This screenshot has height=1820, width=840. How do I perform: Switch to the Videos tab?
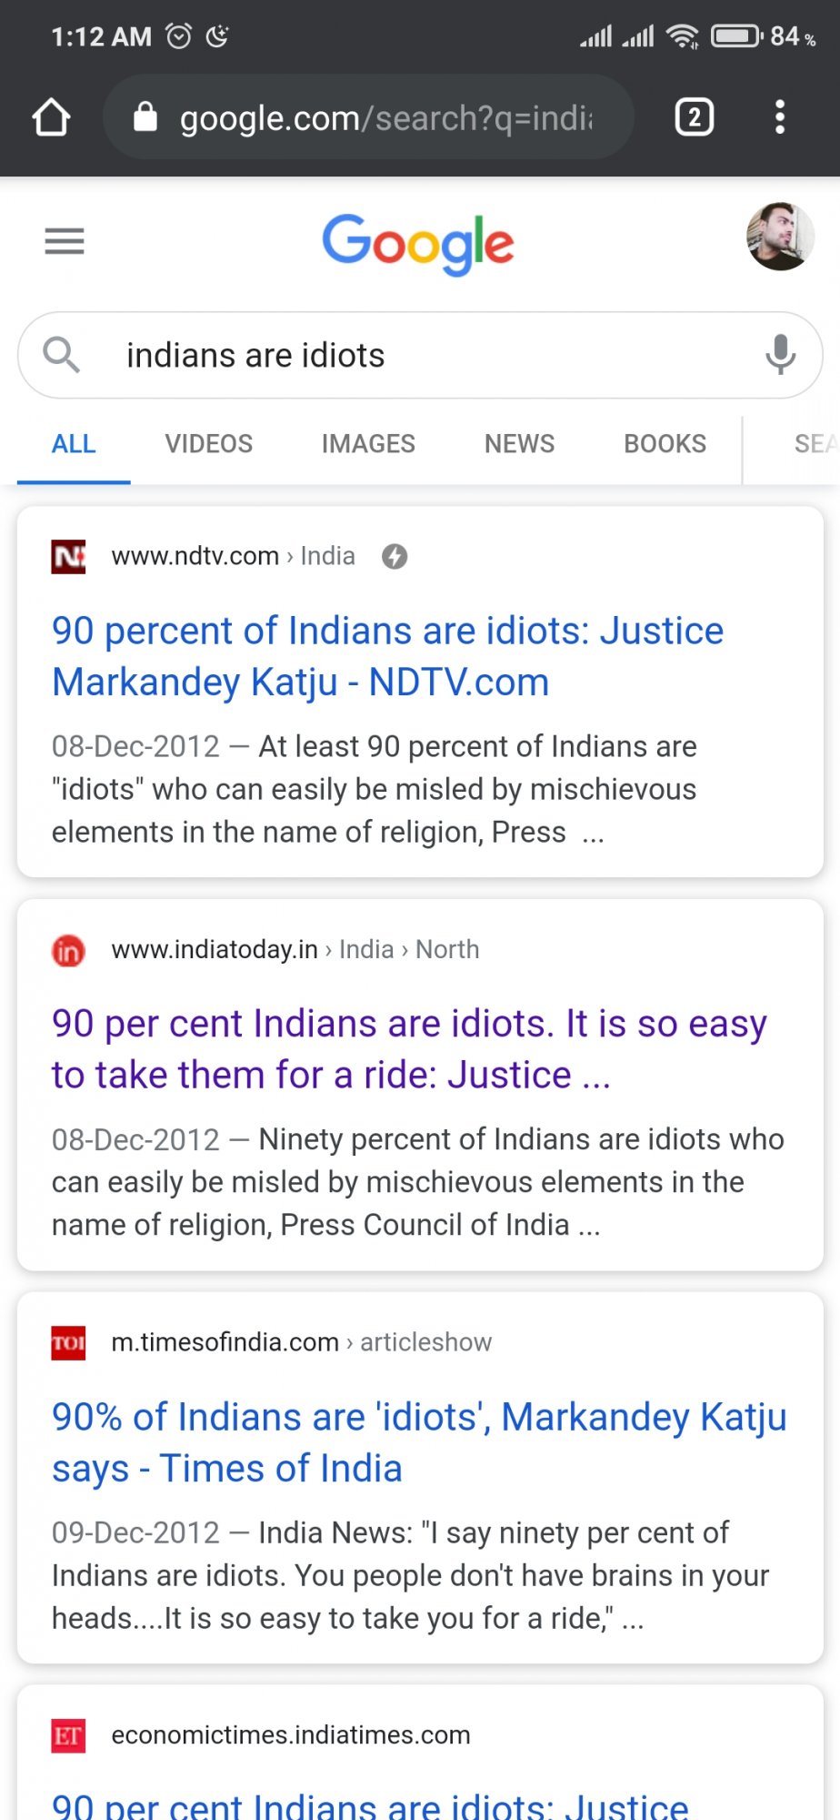point(209,444)
